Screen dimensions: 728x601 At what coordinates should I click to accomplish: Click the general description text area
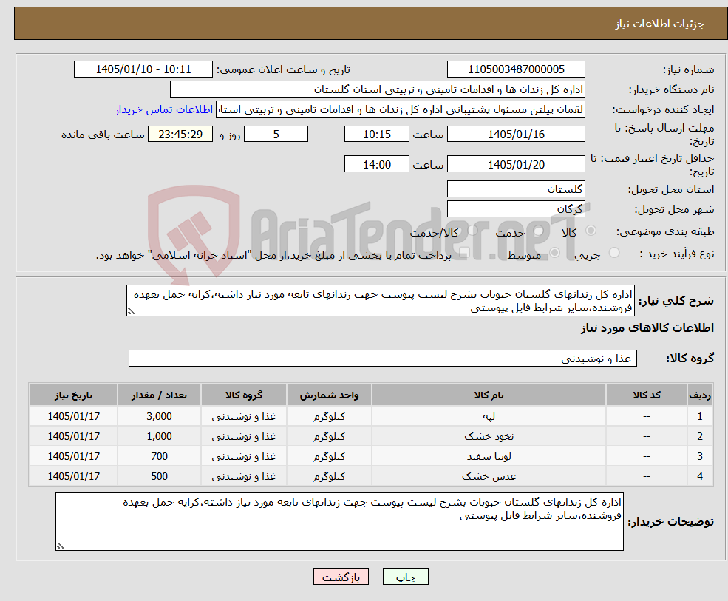380,301
